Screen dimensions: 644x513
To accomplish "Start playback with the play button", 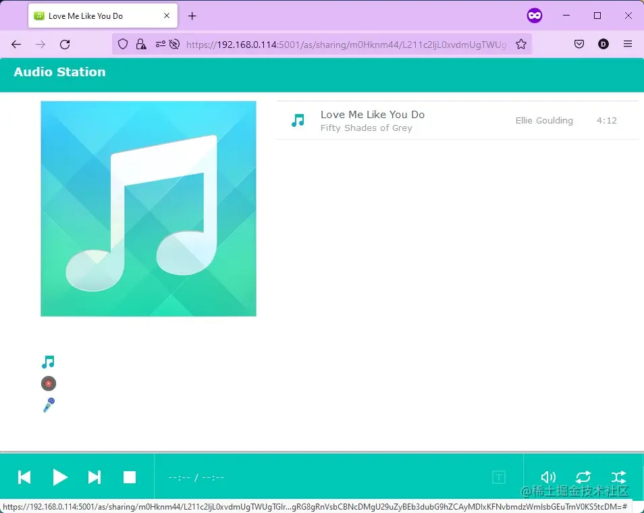I will (60, 477).
